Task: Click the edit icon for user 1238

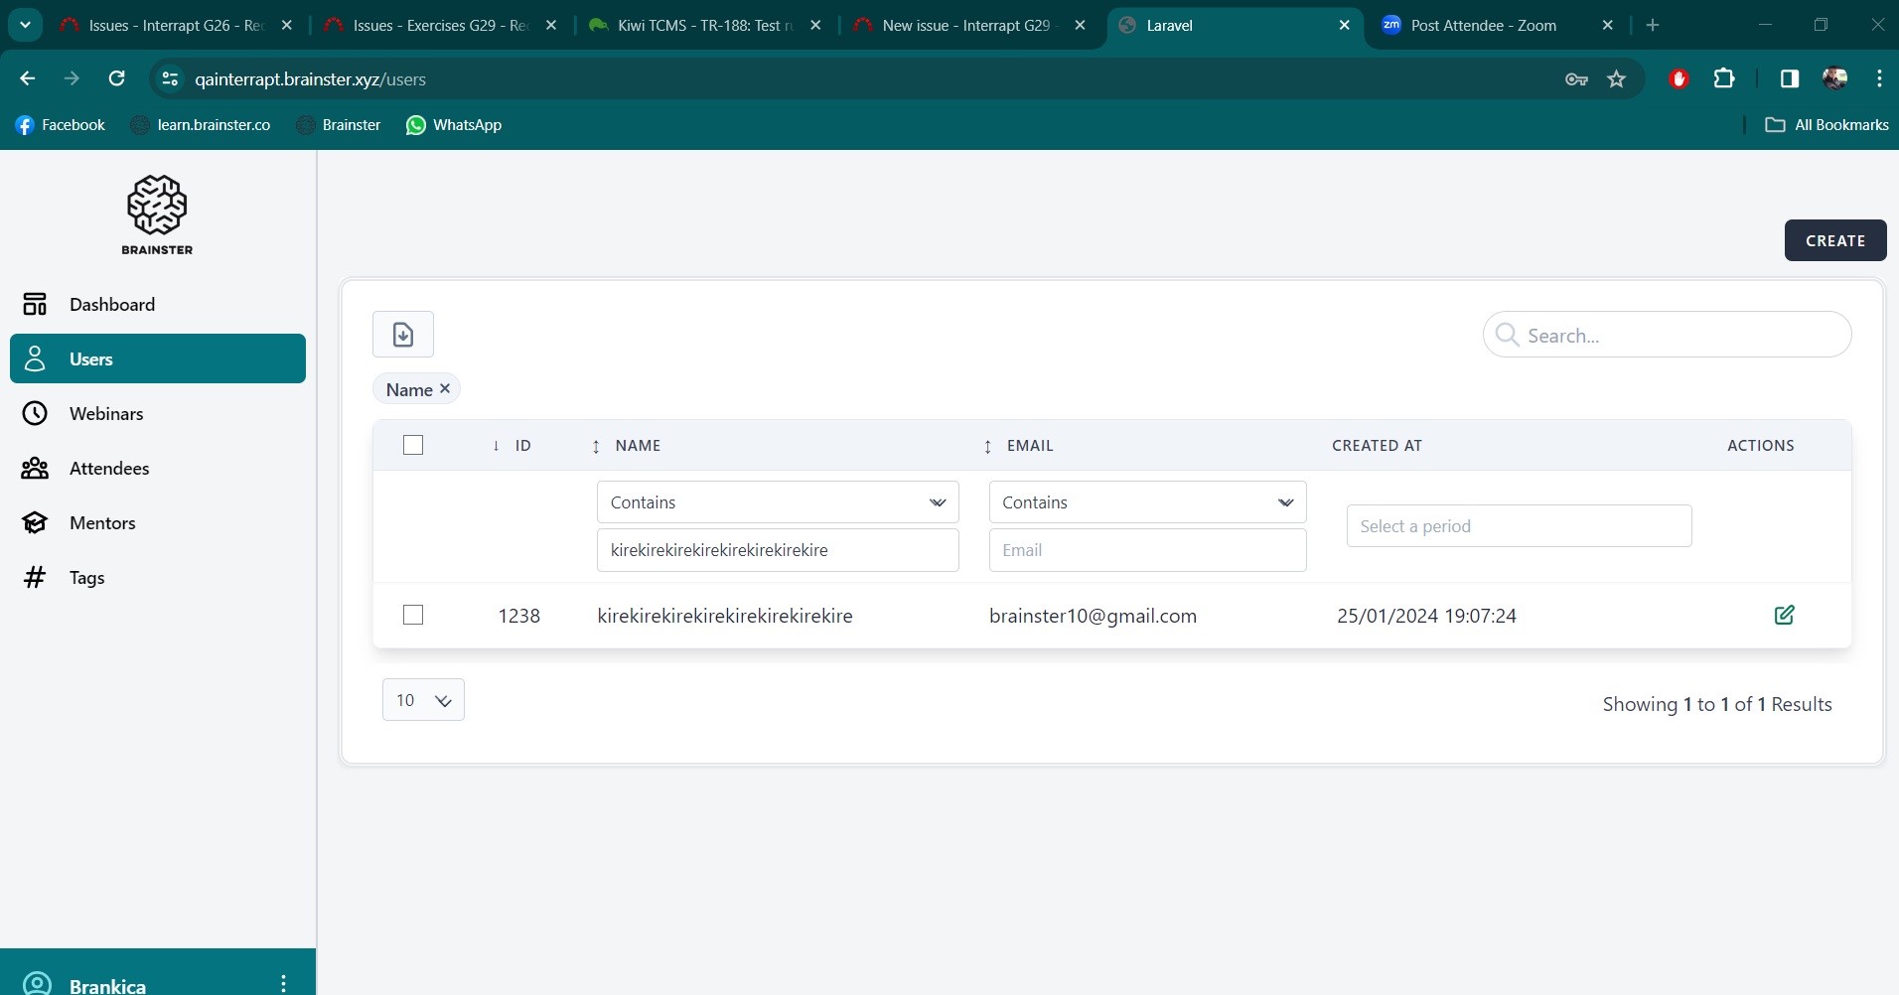Action: pos(1784,615)
